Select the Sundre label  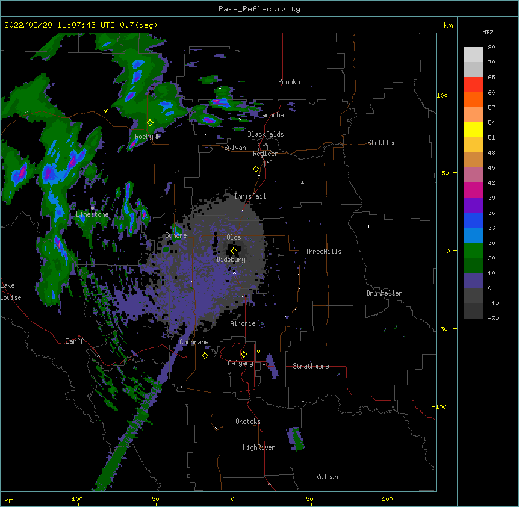click(x=176, y=235)
